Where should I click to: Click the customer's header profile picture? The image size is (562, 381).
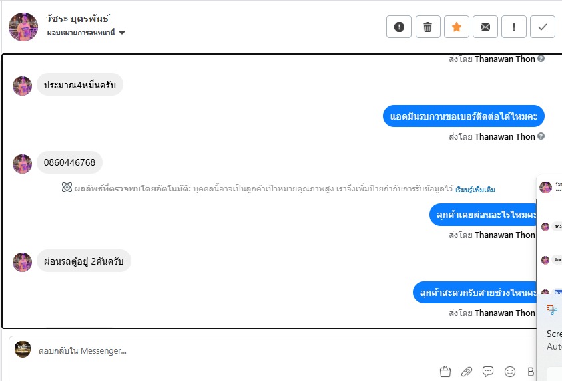(x=23, y=27)
